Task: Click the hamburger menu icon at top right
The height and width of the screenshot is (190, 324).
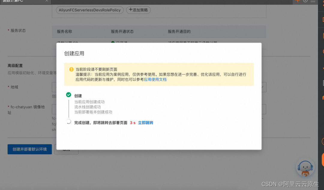Action: pos(313,1)
